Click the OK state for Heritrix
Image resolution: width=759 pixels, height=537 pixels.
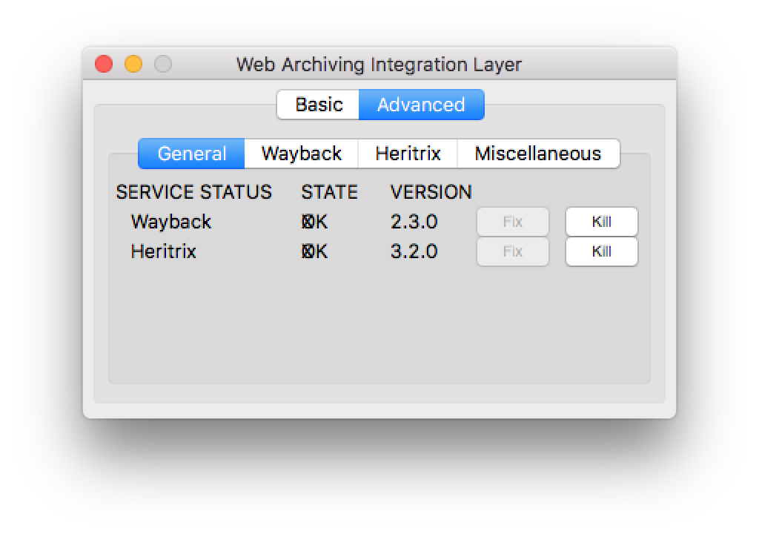(314, 251)
